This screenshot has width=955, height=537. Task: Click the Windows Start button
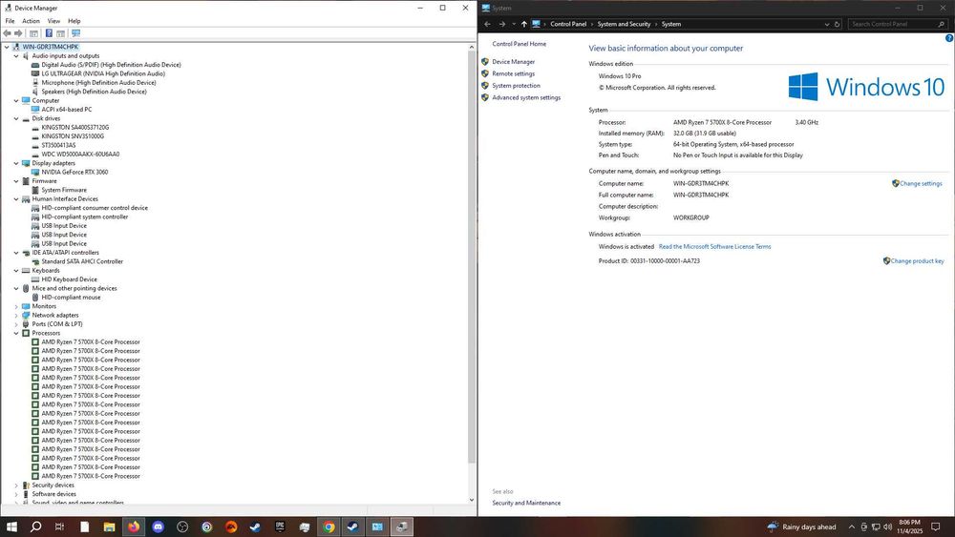[11, 527]
